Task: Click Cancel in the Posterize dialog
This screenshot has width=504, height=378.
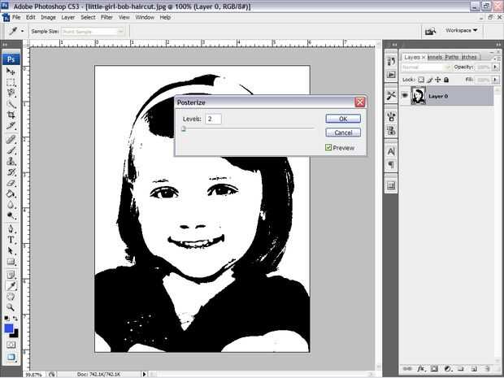Action: [x=343, y=133]
